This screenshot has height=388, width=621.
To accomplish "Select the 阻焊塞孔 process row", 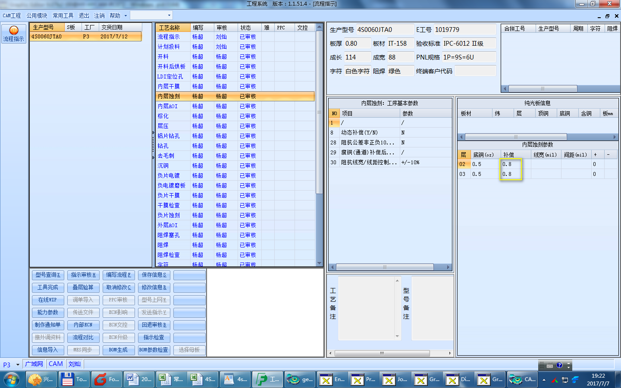I will (235, 235).
